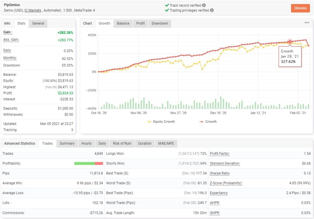Click the Profitability green/red bar
The width and height of the screenshot is (314, 219).
[x=88, y=163]
